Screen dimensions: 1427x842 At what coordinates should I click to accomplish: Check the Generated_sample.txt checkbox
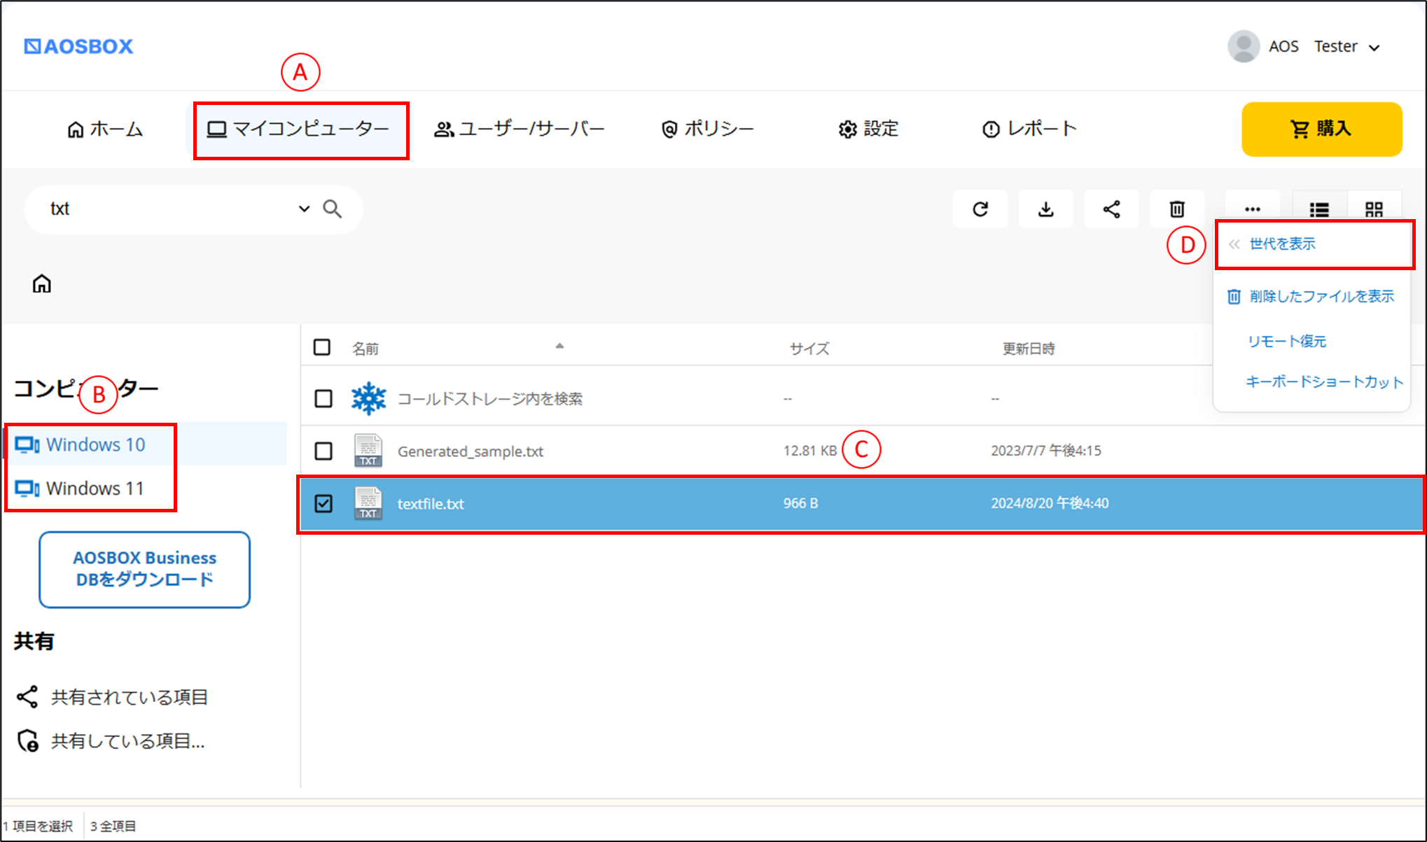point(323,451)
